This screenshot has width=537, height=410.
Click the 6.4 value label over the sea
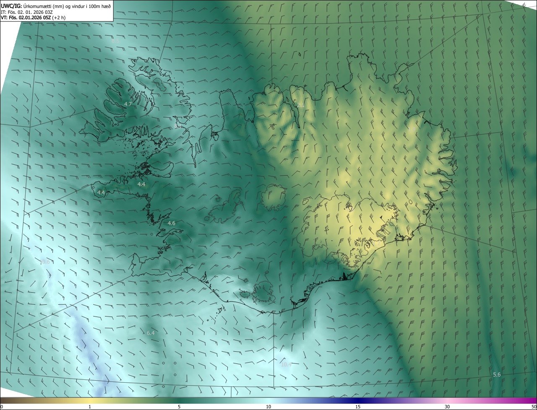pyautogui.click(x=151, y=333)
